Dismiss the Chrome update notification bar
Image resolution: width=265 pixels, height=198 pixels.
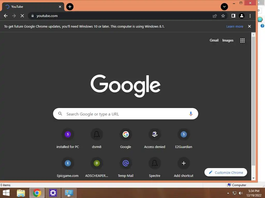249,26
